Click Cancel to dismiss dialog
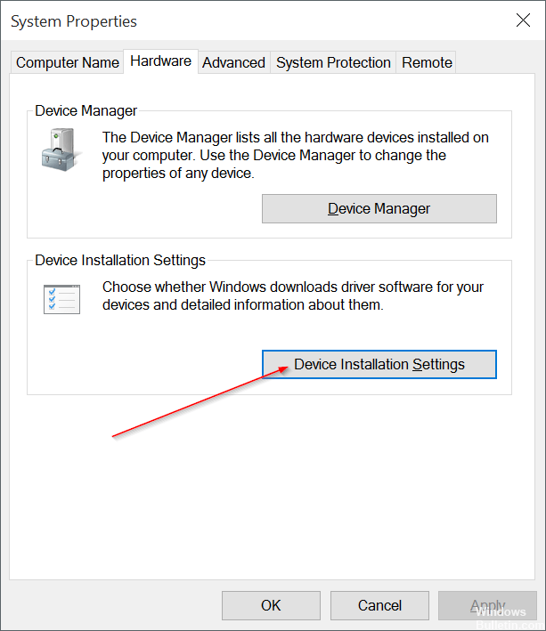The image size is (546, 631). tap(379, 605)
